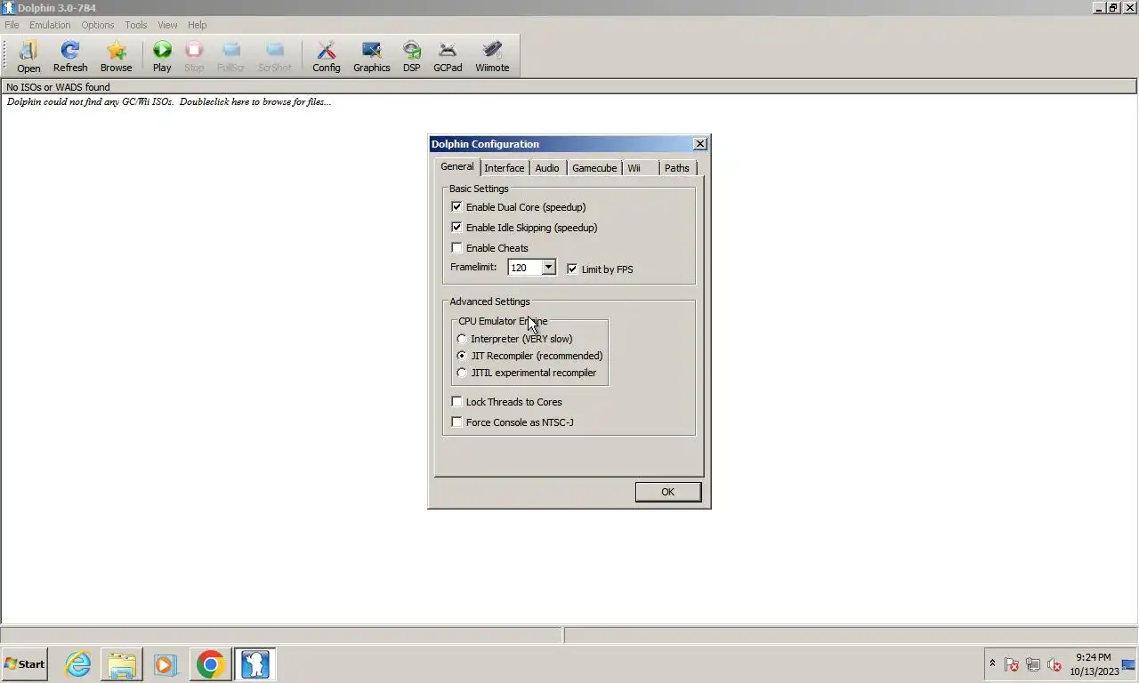This screenshot has height=683, width=1139.
Task: Enable Cheats checkbox
Action: coord(456,247)
